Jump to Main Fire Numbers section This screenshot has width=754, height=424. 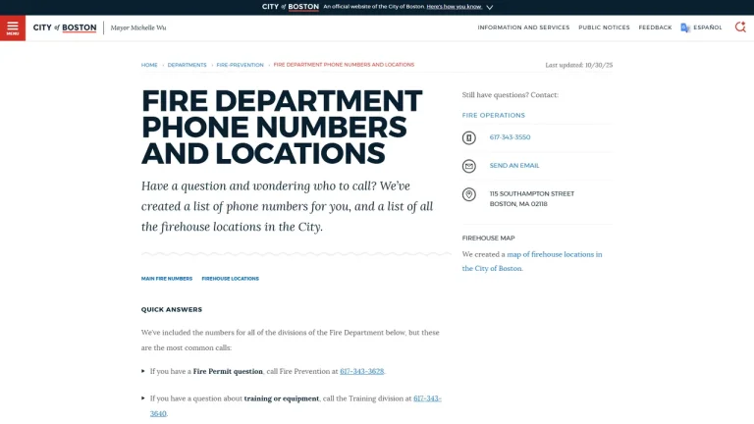(x=166, y=279)
